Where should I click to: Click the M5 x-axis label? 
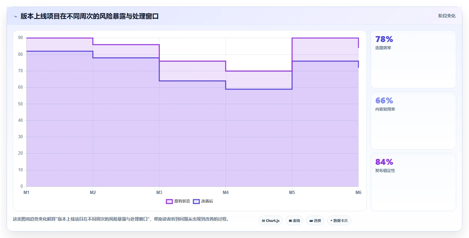[292, 192]
